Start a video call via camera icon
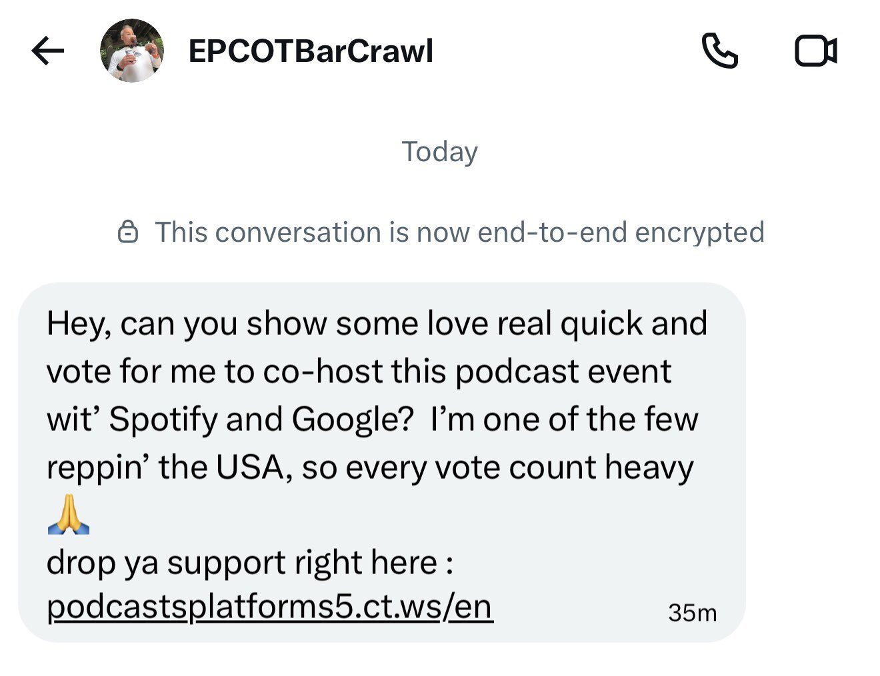 click(x=816, y=51)
